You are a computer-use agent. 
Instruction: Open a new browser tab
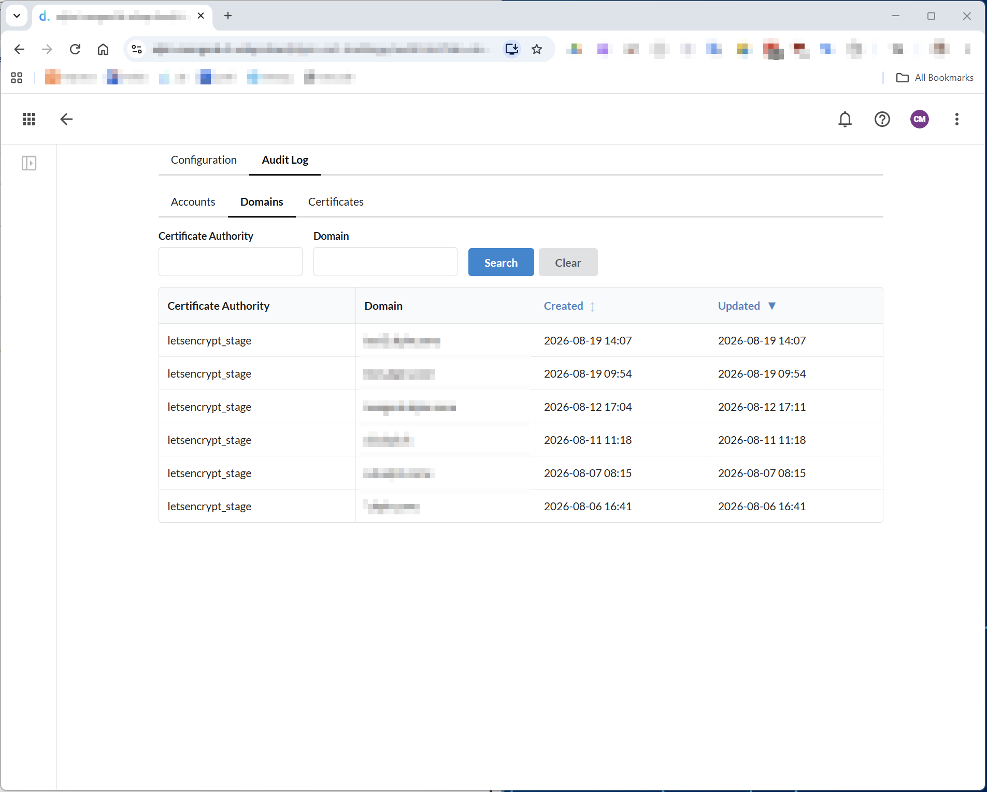[228, 16]
